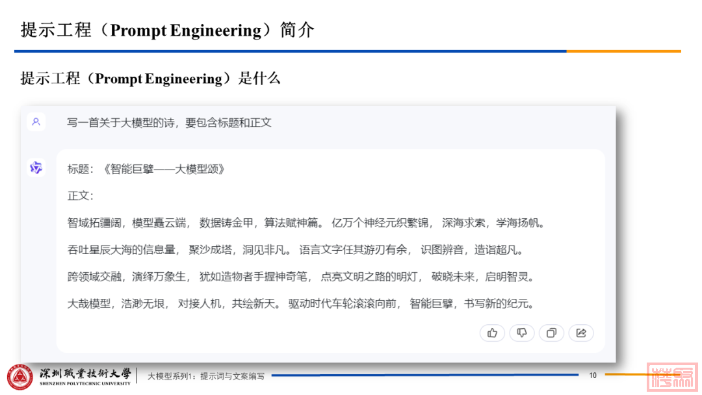The width and height of the screenshot is (702, 395).
Task: Click the AI assistant logo beside the response
Action: [x=36, y=168]
